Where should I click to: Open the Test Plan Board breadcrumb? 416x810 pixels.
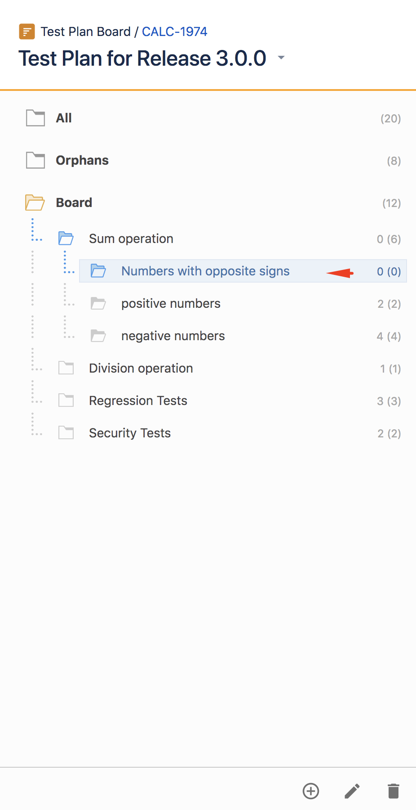click(x=86, y=31)
